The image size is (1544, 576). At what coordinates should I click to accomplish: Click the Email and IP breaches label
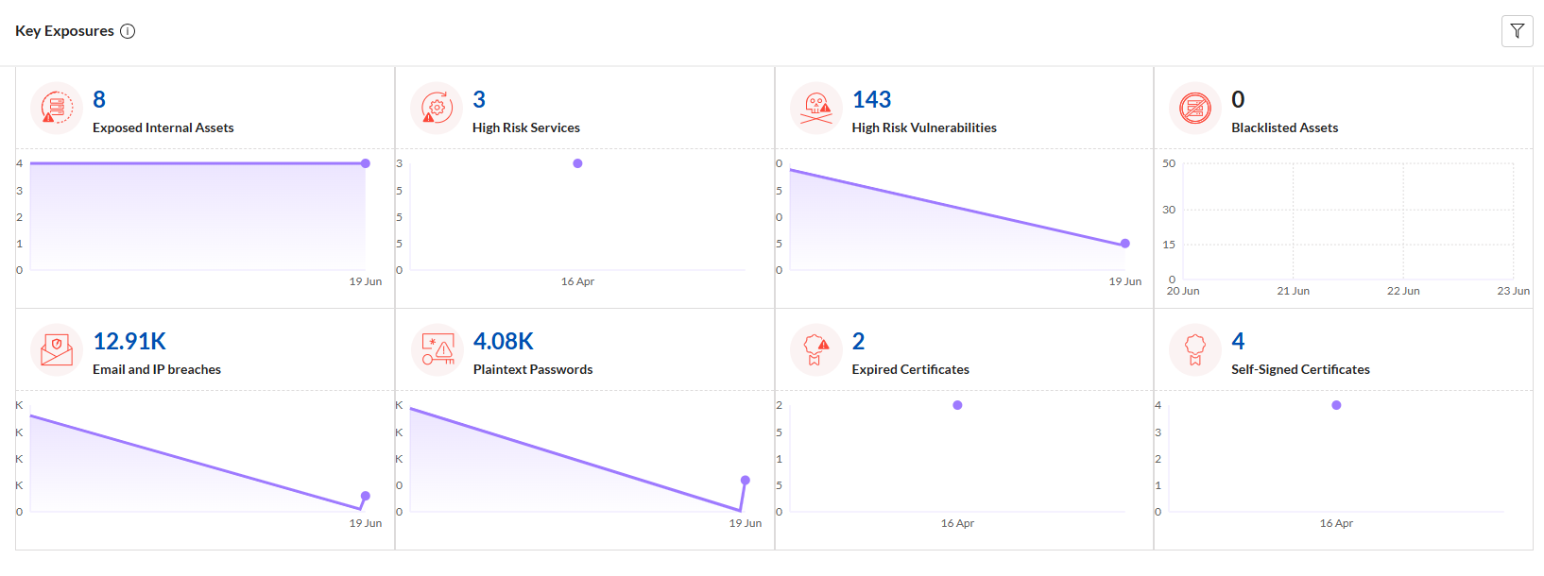[x=157, y=370]
